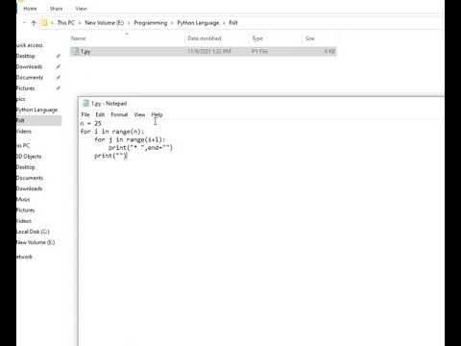The height and width of the screenshot is (346, 461).
Task: Open pinned Pictures under Quick access
Action: 26,88
